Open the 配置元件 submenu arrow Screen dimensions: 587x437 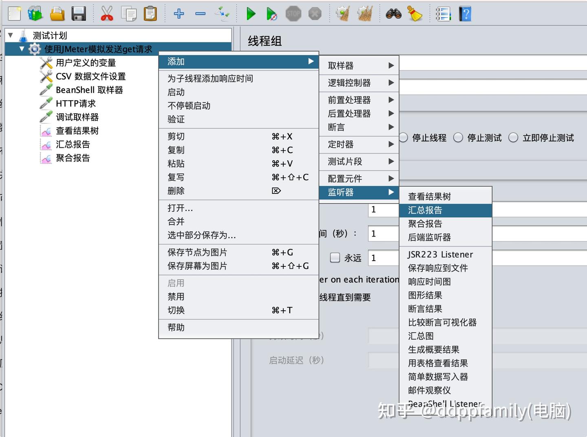click(391, 178)
